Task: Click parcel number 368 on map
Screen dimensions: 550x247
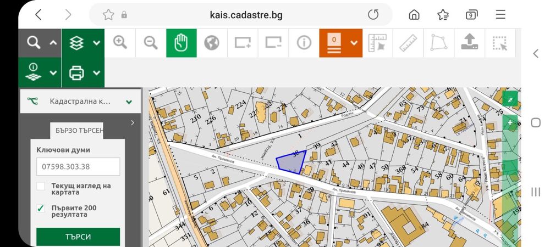Action: point(400,170)
